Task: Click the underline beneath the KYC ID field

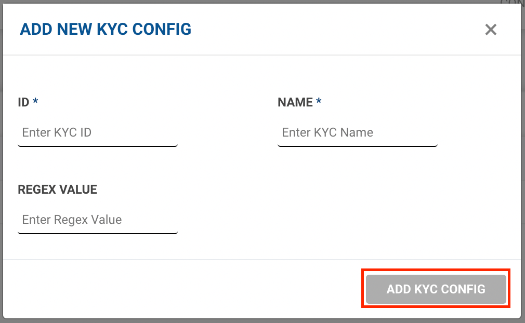Action: point(98,146)
